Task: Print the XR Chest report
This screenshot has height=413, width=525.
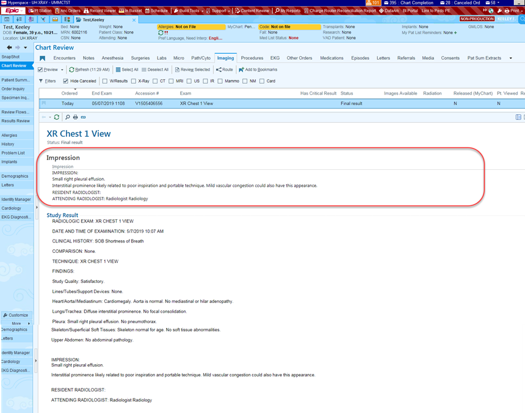Action: (x=75, y=117)
